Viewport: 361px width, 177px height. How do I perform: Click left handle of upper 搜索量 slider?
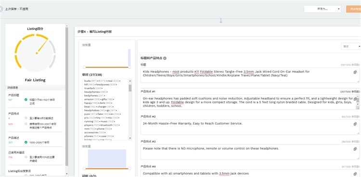(84, 67)
